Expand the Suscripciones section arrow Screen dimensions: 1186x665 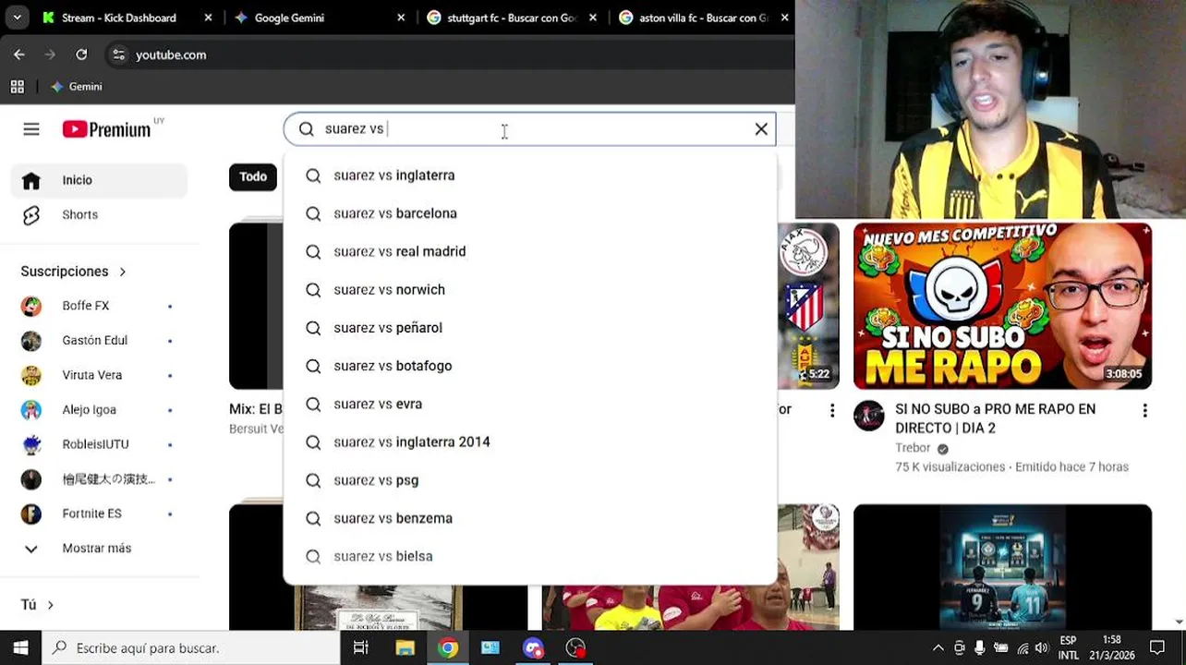tap(122, 272)
